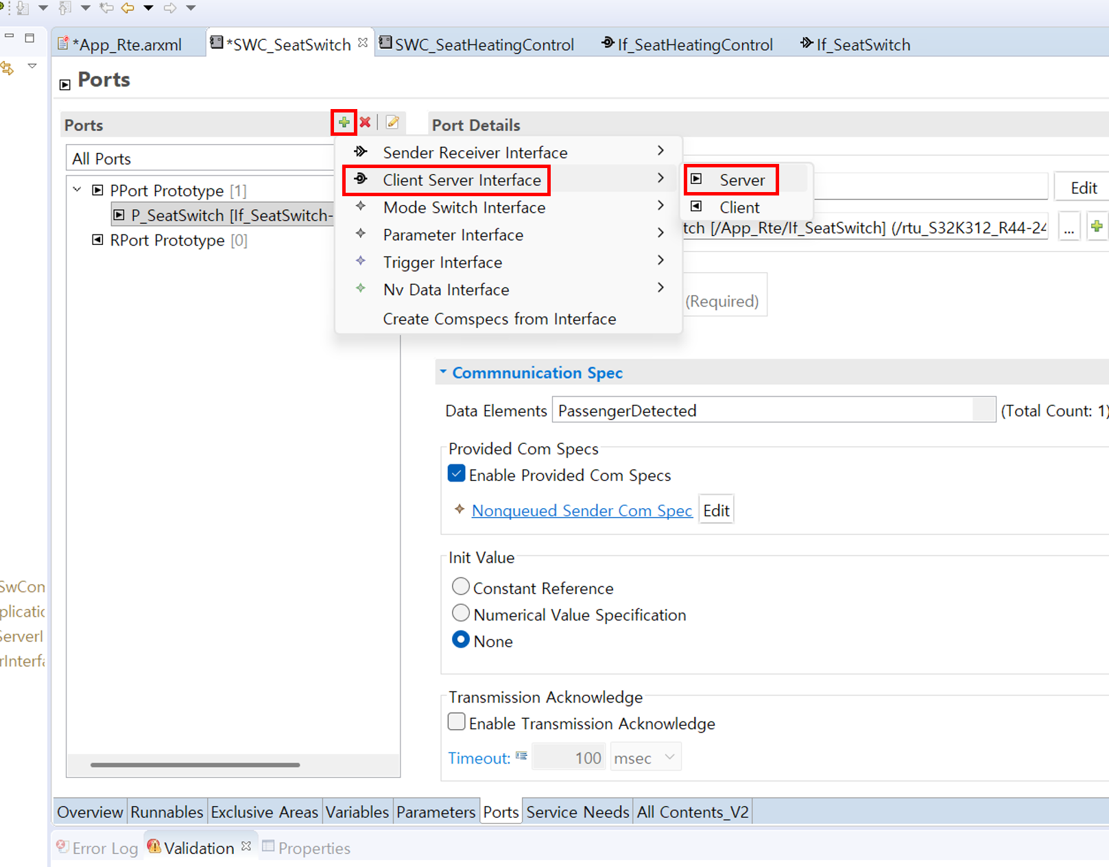Disable the Enable Provided Com Specs checkbox
Viewport: 1109px width, 867px height.
[457, 475]
